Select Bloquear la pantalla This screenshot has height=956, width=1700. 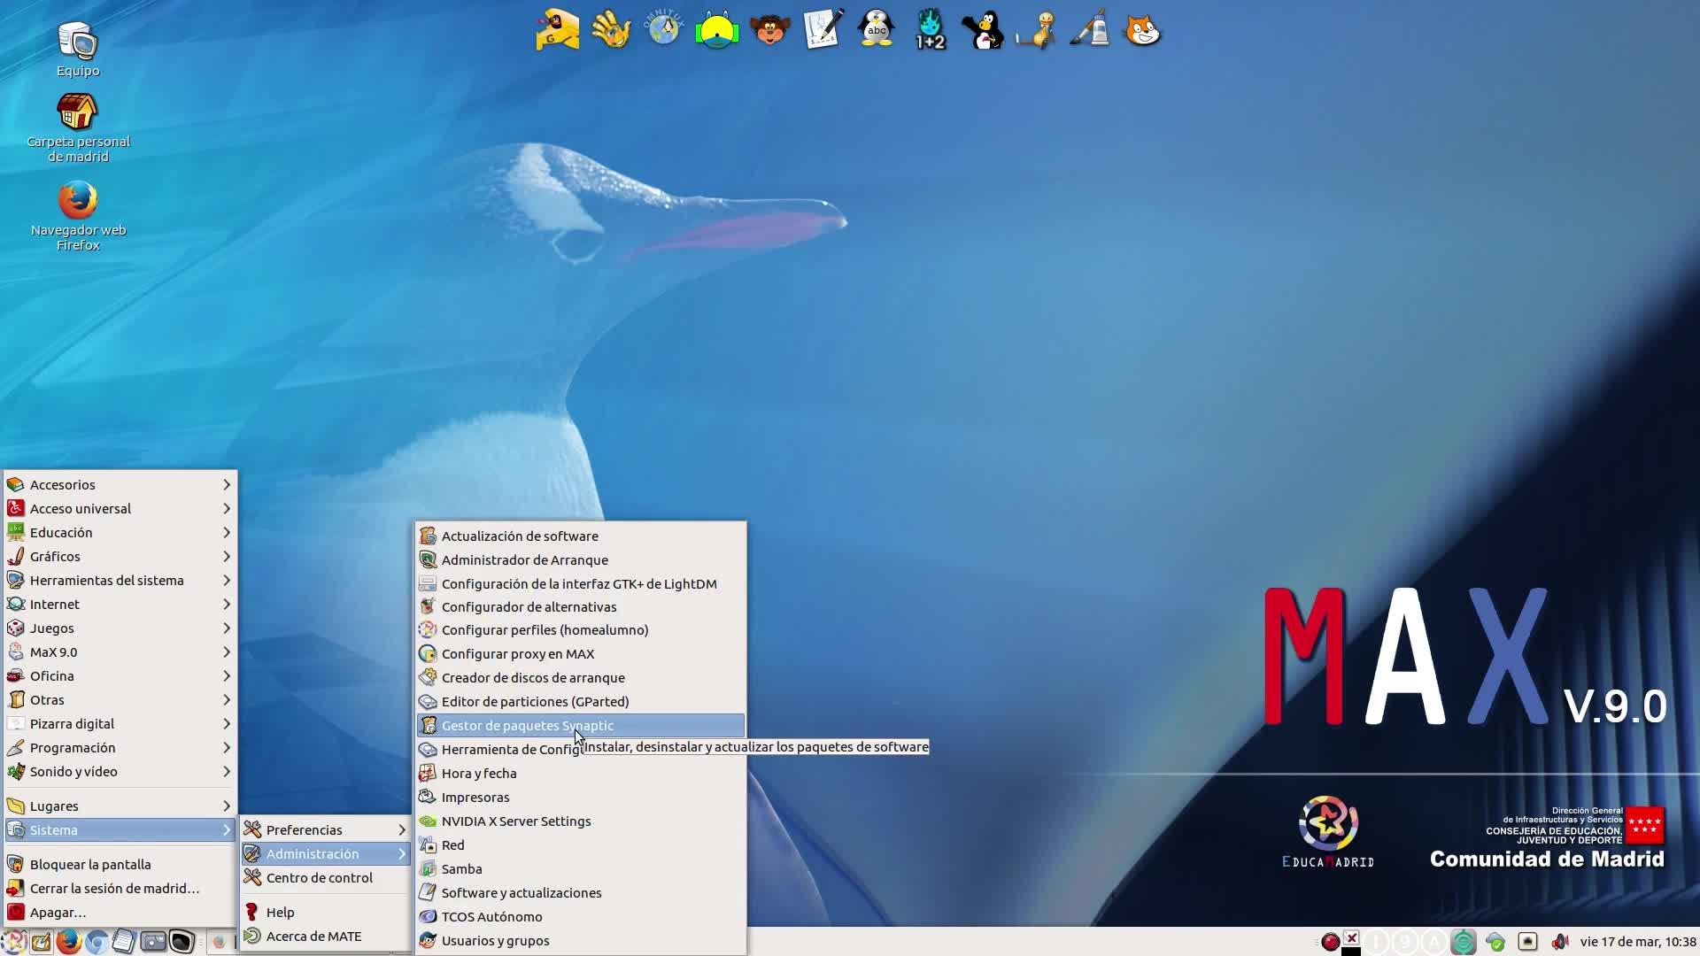pyautogui.click(x=89, y=865)
